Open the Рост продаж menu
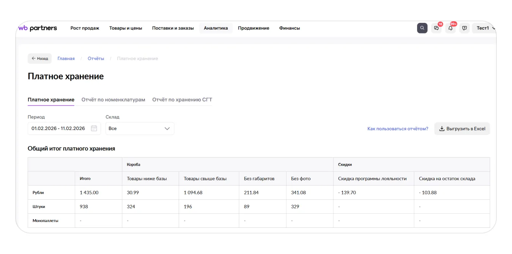This screenshot has height=254, width=512. pyautogui.click(x=85, y=28)
